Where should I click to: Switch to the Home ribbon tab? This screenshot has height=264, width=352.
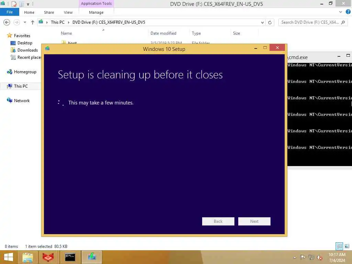click(29, 12)
